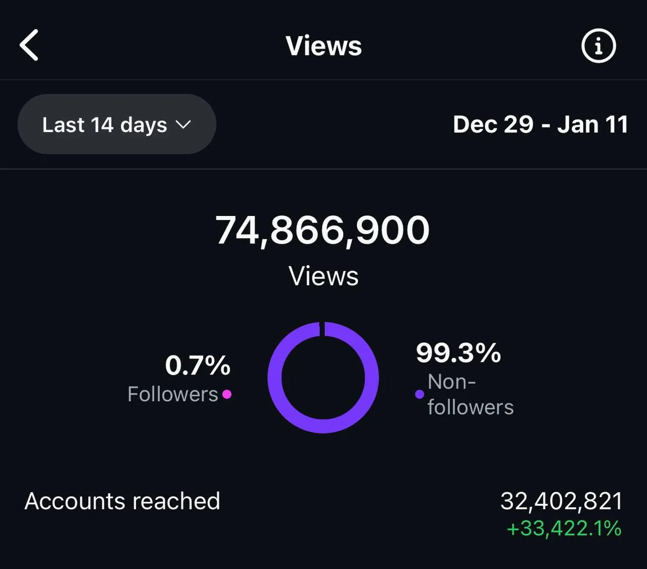The height and width of the screenshot is (569, 647).
Task: Select the 74,866,900 views total
Action: click(322, 230)
